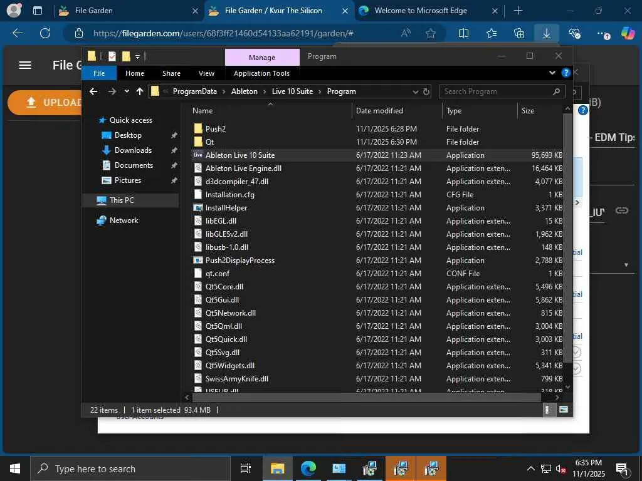Image resolution: width=642 pixels, height=481 pixels.
Task: Switch to the View ribbon tab
Action: pos(206,73)
